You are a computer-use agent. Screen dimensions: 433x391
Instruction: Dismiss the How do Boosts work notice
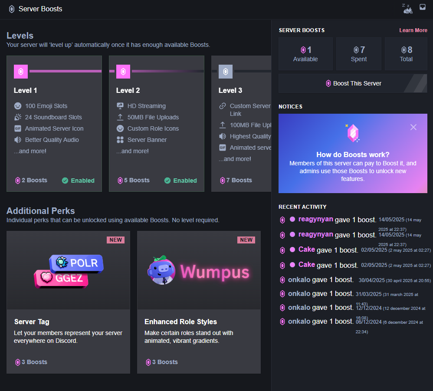[413, 127]
